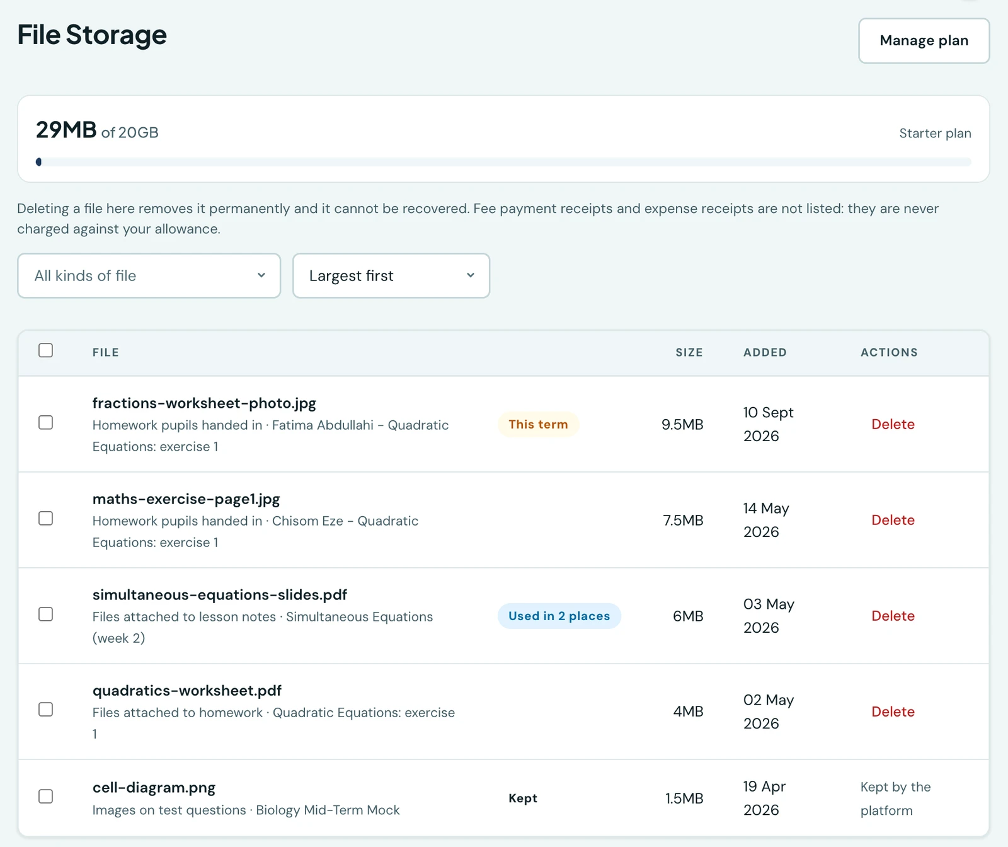Click the ACTIONS column header
Viewport: 1008px width, 847px height.
[889, 352]
